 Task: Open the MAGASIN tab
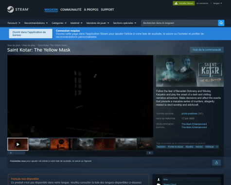pos(51,10)
